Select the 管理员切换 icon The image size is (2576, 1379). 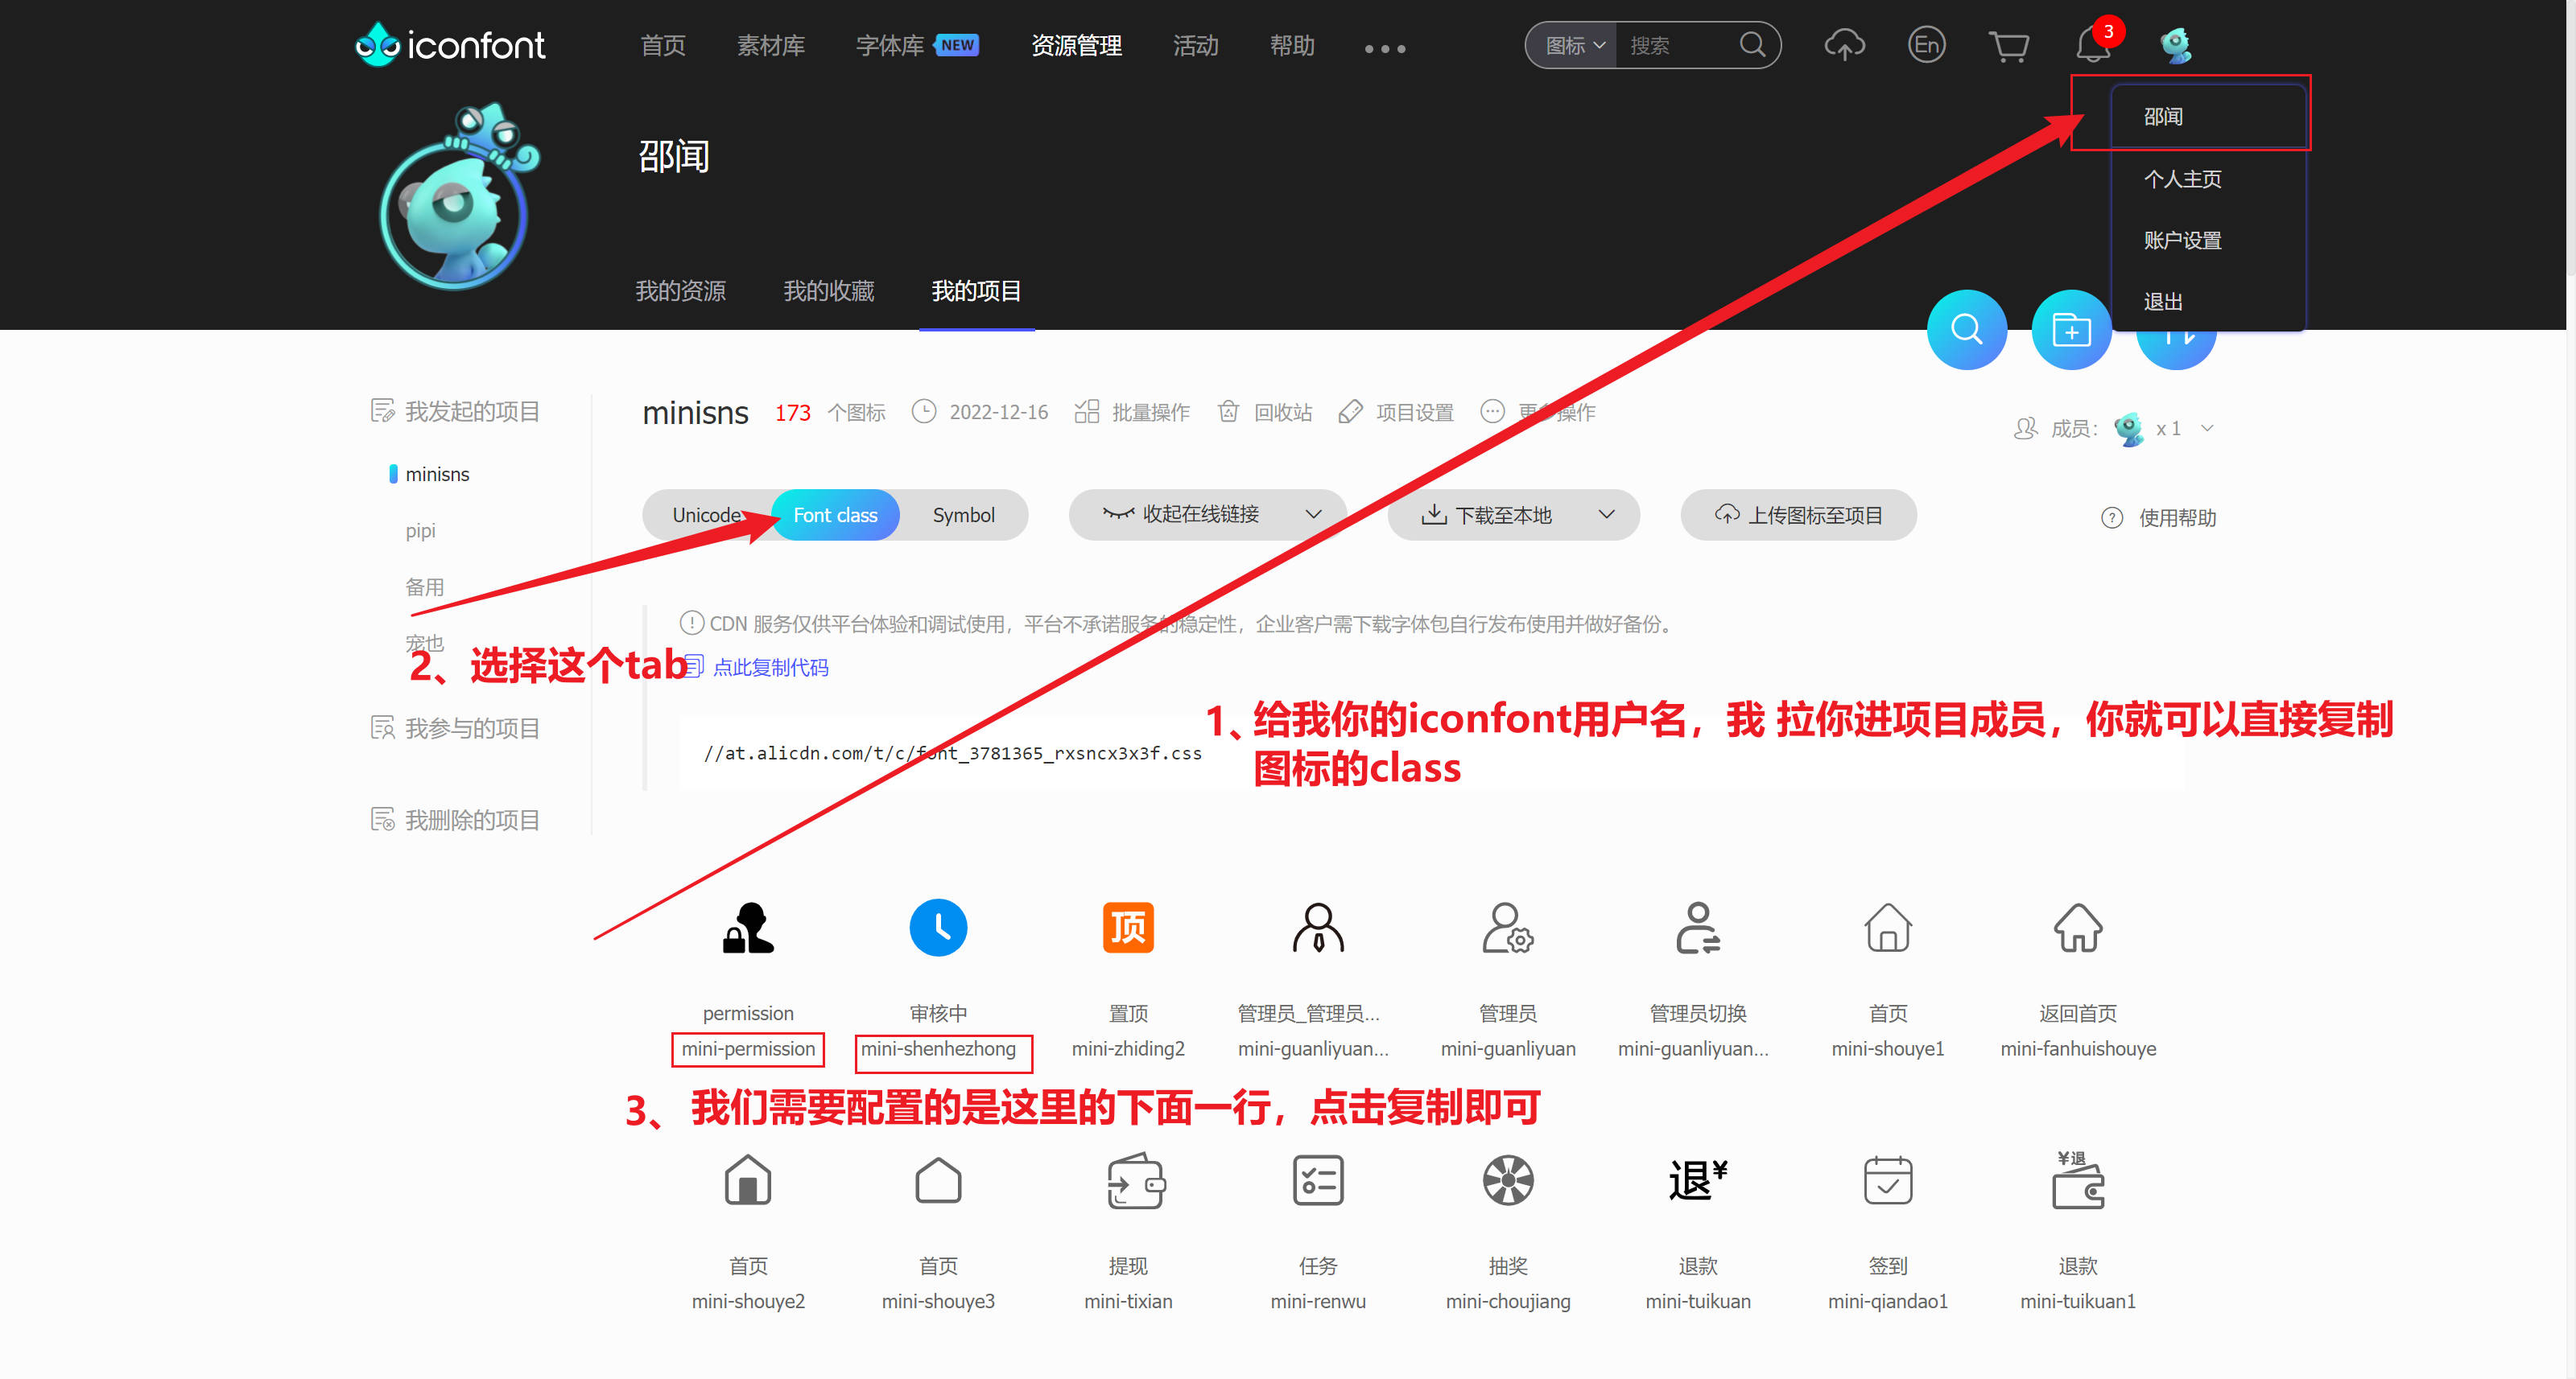(x=1698, y=928)
